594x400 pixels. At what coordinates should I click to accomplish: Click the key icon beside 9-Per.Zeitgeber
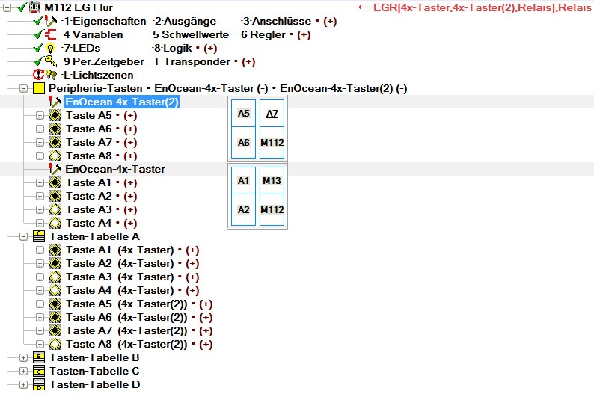click(51, 61)
